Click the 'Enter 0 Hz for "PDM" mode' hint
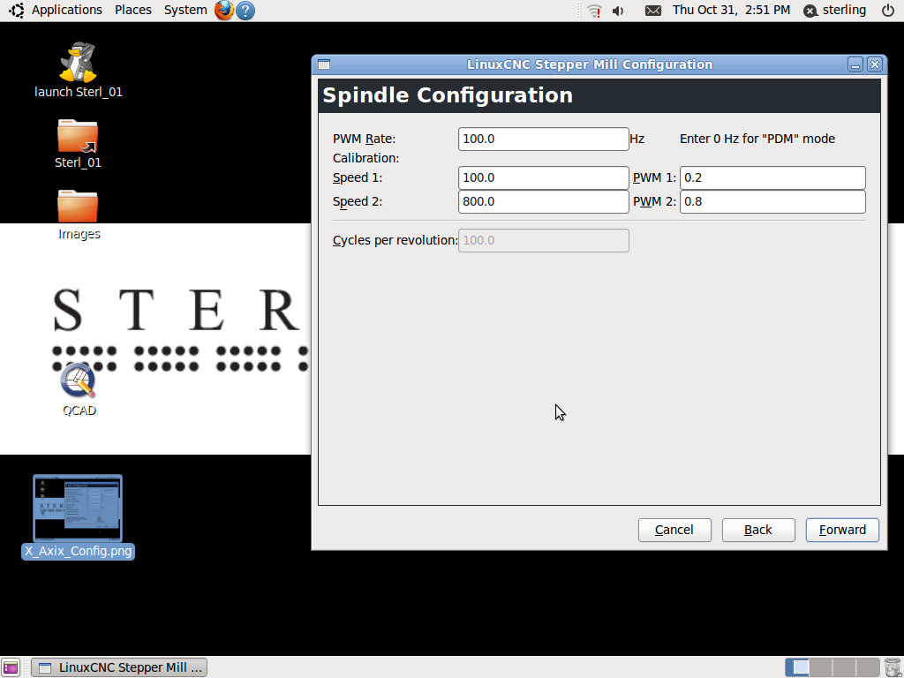Viewport: 904px width, 678px height. [x=757, y=139]
